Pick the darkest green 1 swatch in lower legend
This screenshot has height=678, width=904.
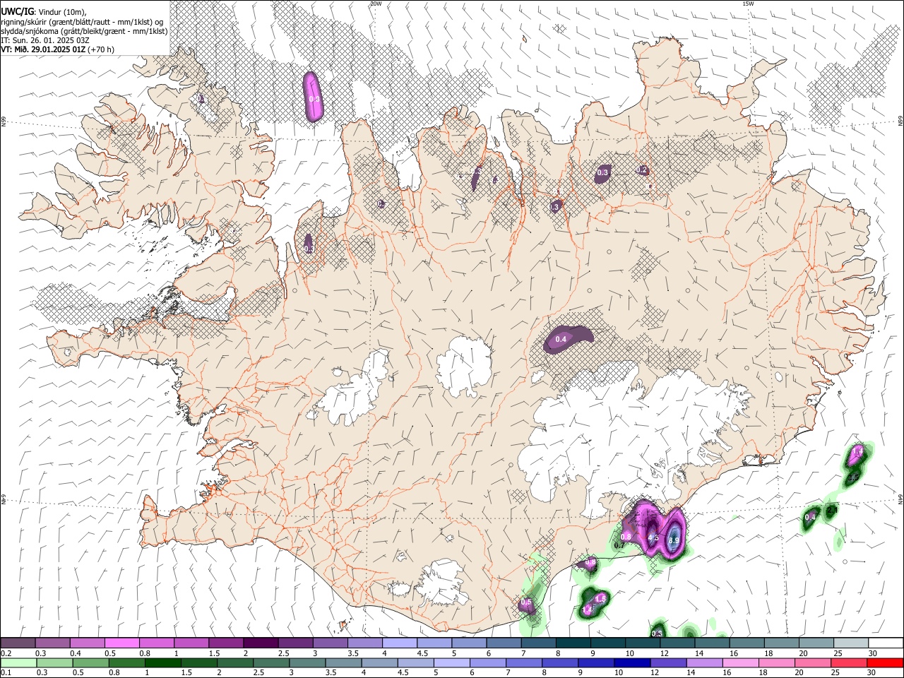162,662
